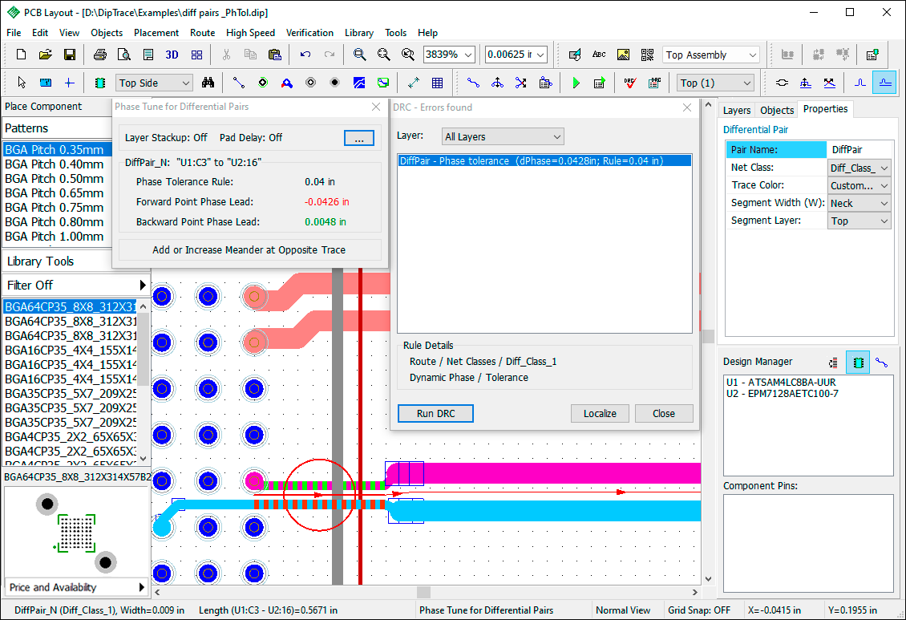Print the layout via printer icon
906x620 pixels.
pos(100,55)
